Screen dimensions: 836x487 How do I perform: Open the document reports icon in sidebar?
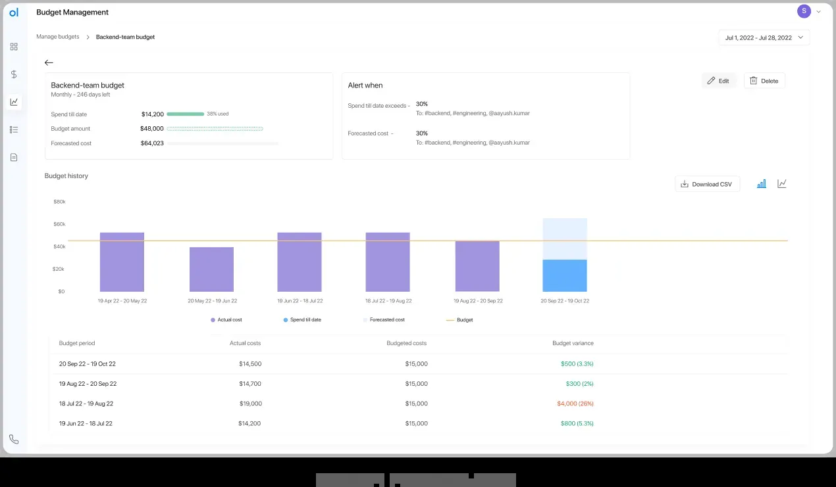[14, 157]
